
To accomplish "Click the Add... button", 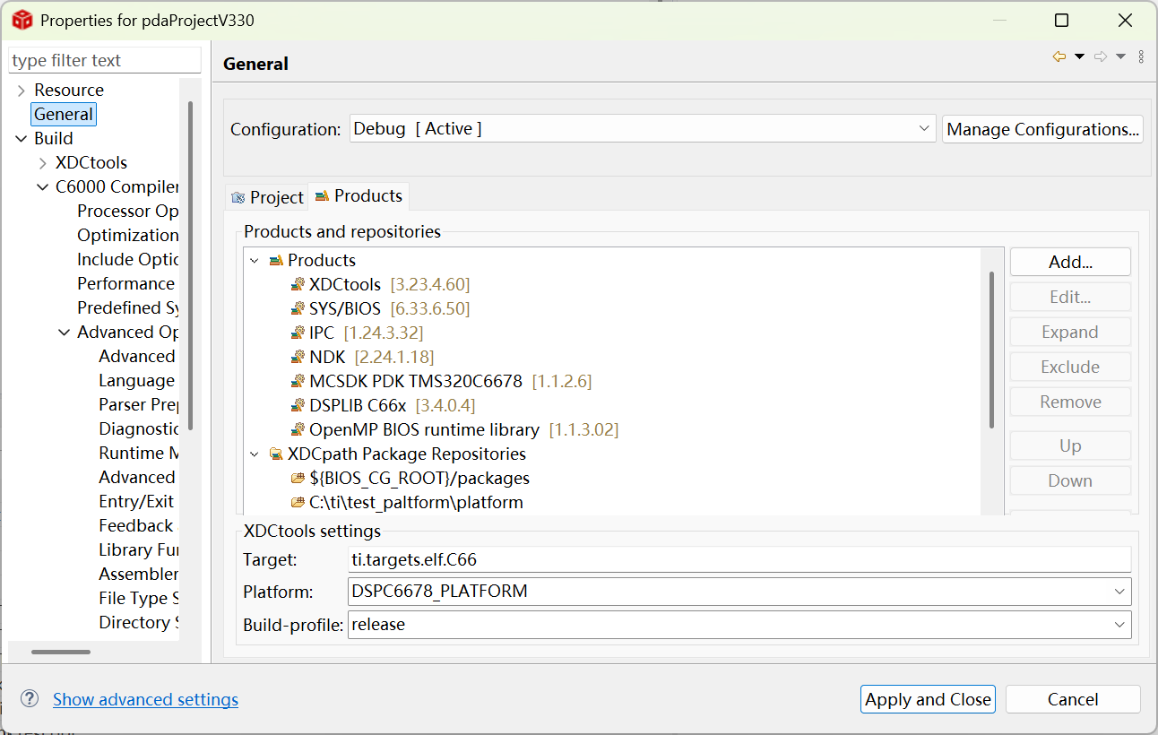I will 1070,262.
